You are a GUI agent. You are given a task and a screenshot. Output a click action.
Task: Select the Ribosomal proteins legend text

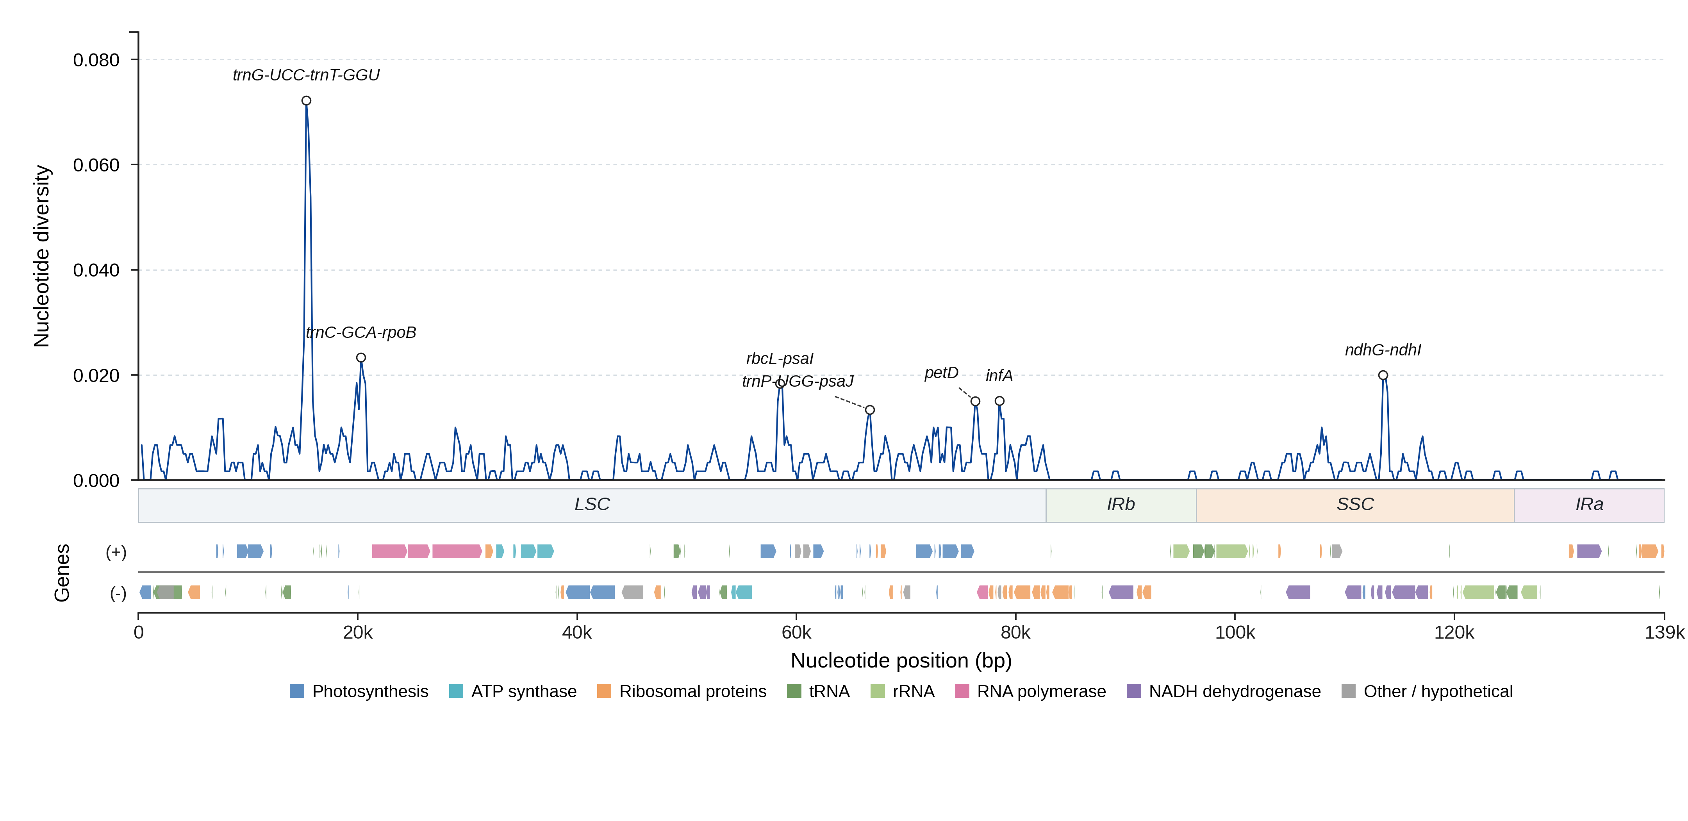692,691
